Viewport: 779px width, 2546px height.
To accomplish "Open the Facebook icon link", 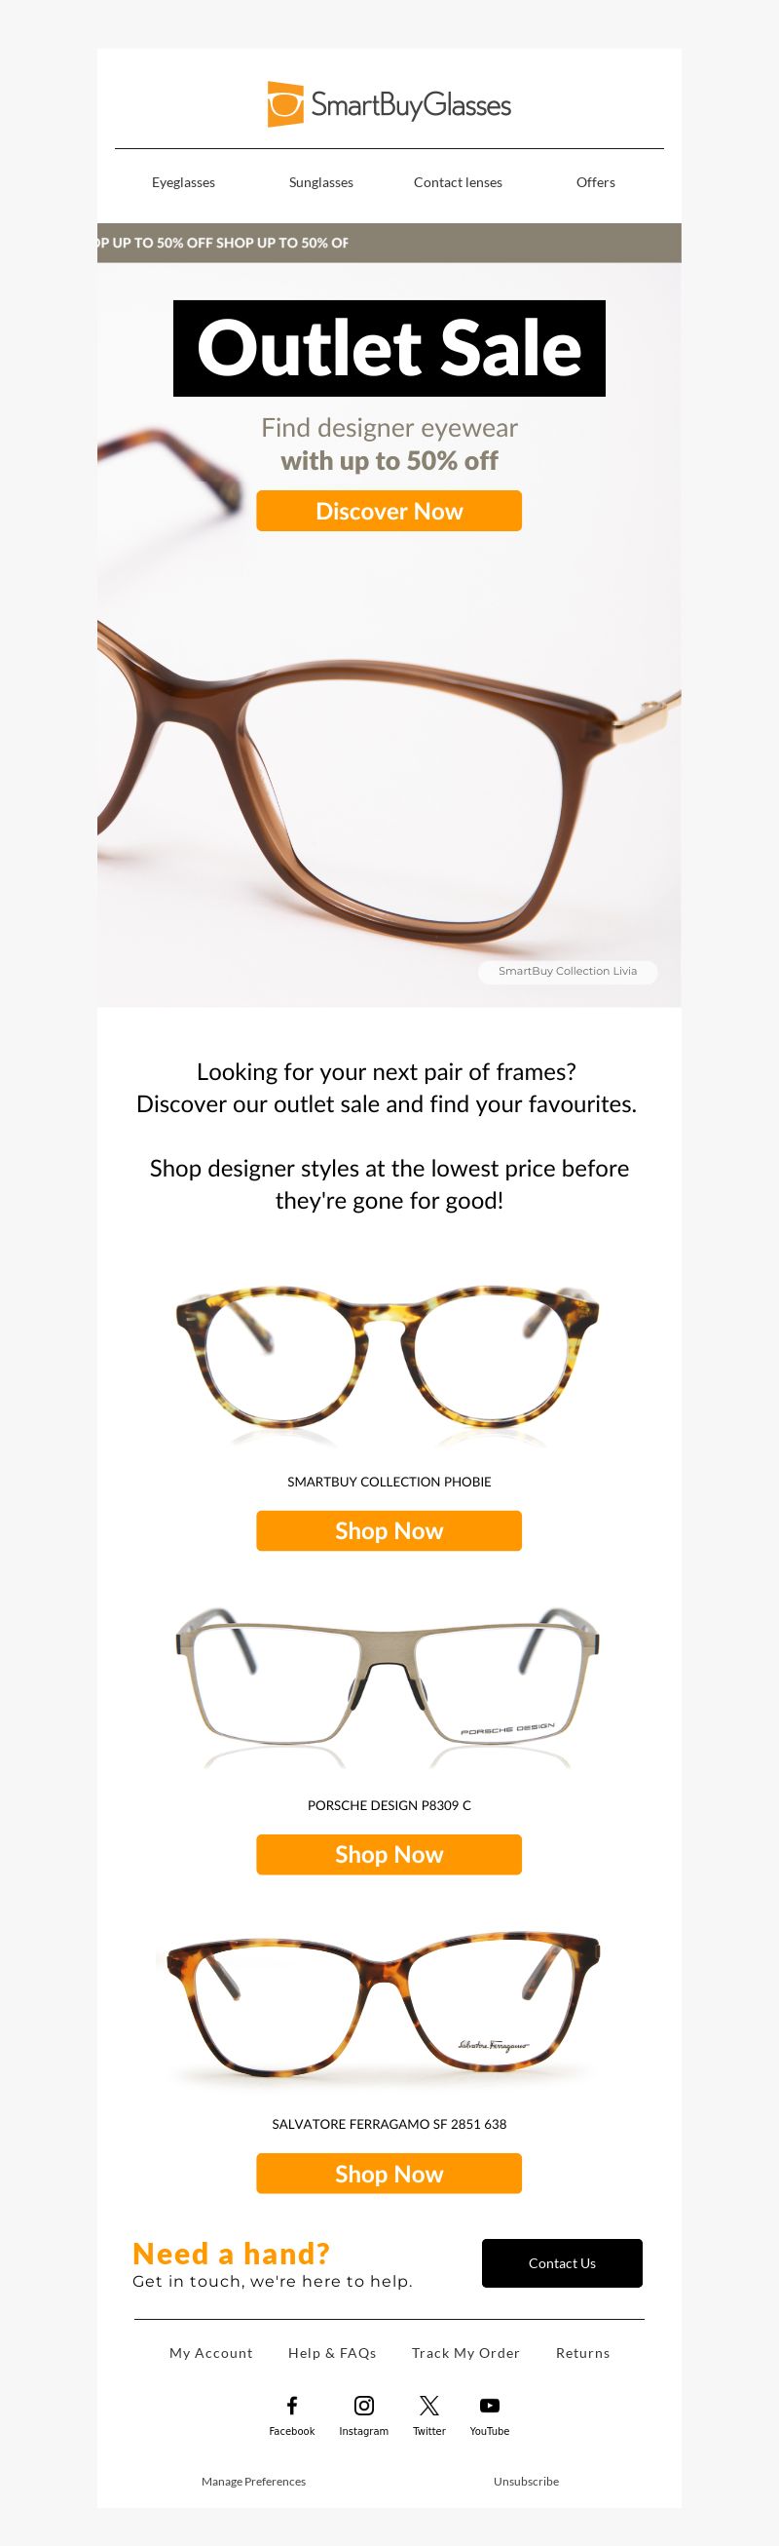I will point(292,2405).
